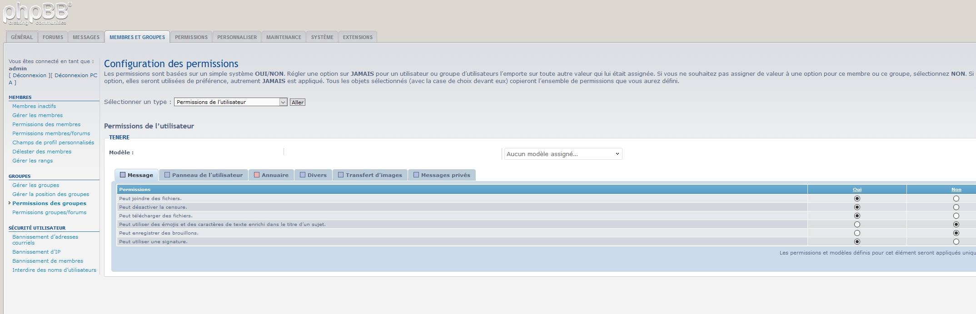Click the Déconnexion link
976x314 pixels.
click(x=30, y=75)
